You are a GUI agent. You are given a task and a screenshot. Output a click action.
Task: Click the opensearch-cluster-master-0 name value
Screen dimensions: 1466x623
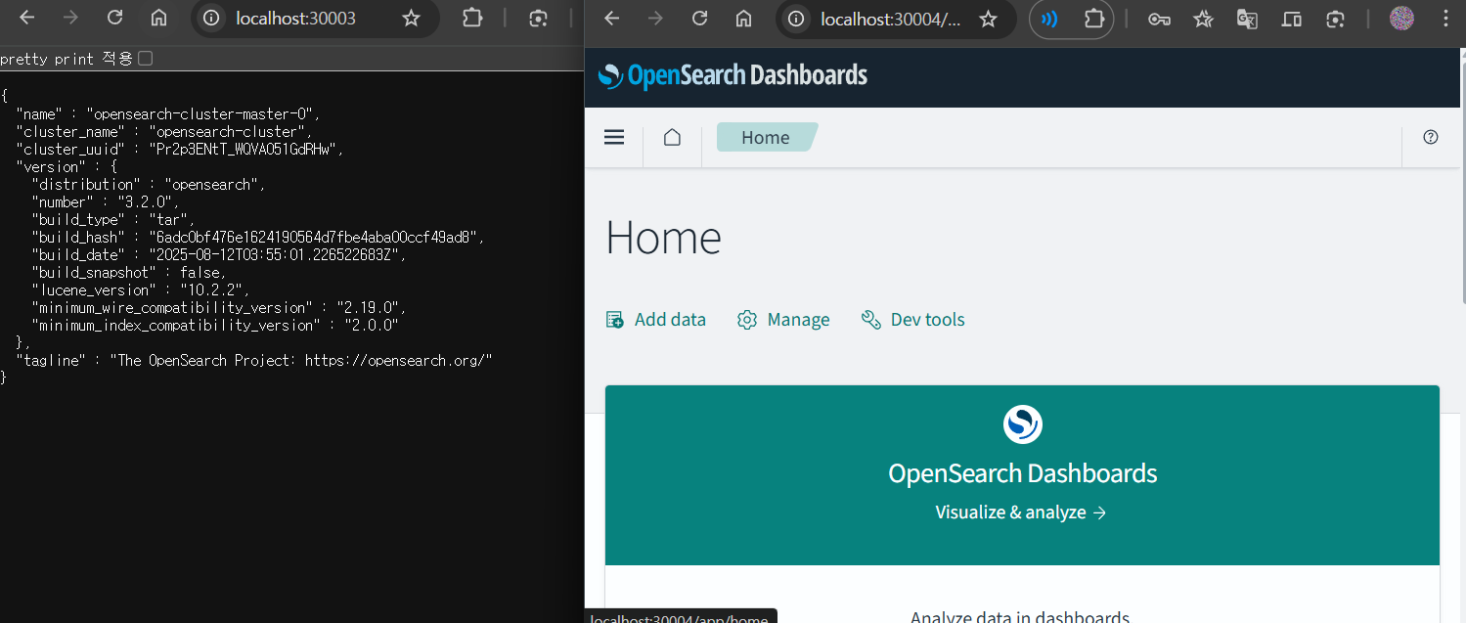[203, 113]
